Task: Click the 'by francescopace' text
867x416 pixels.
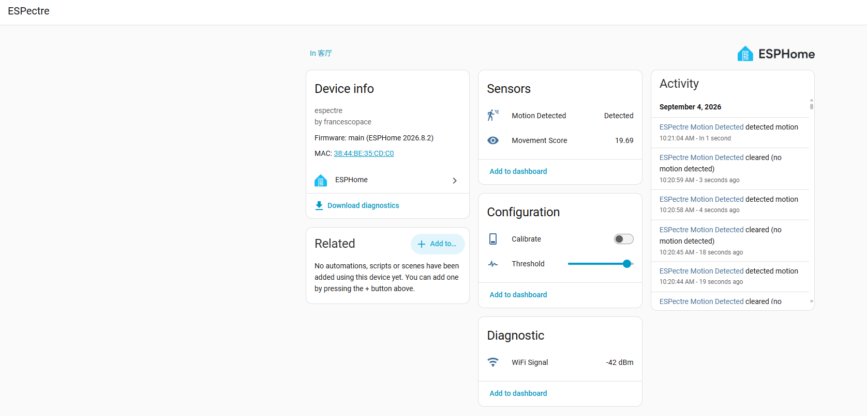Action: 343,122
